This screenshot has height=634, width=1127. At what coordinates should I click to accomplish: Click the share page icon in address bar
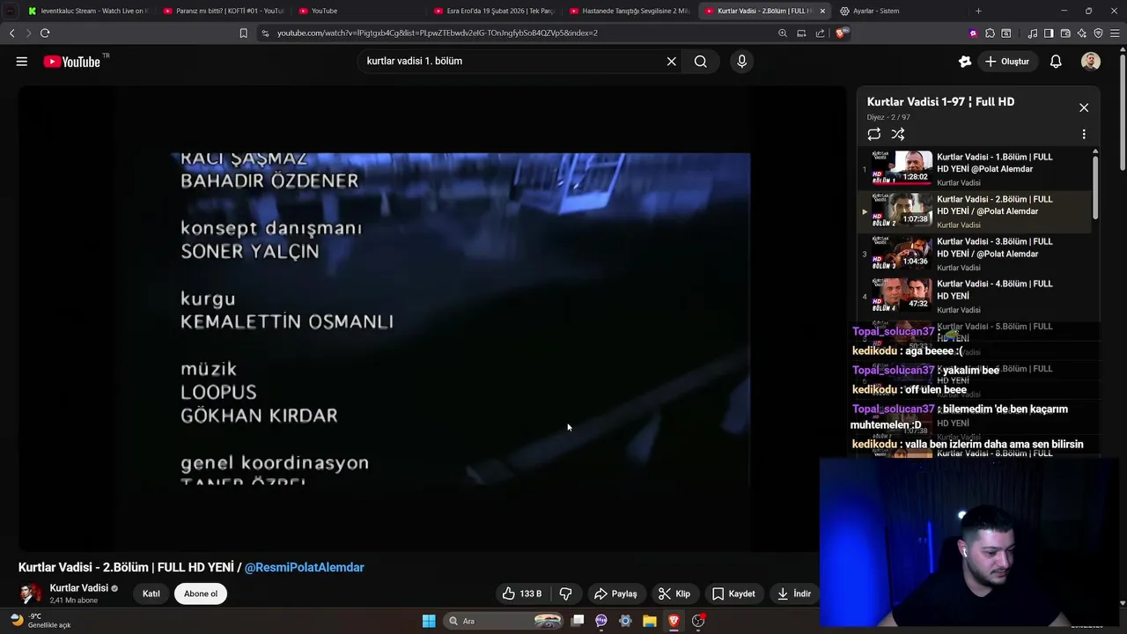[x=820, y=33]
